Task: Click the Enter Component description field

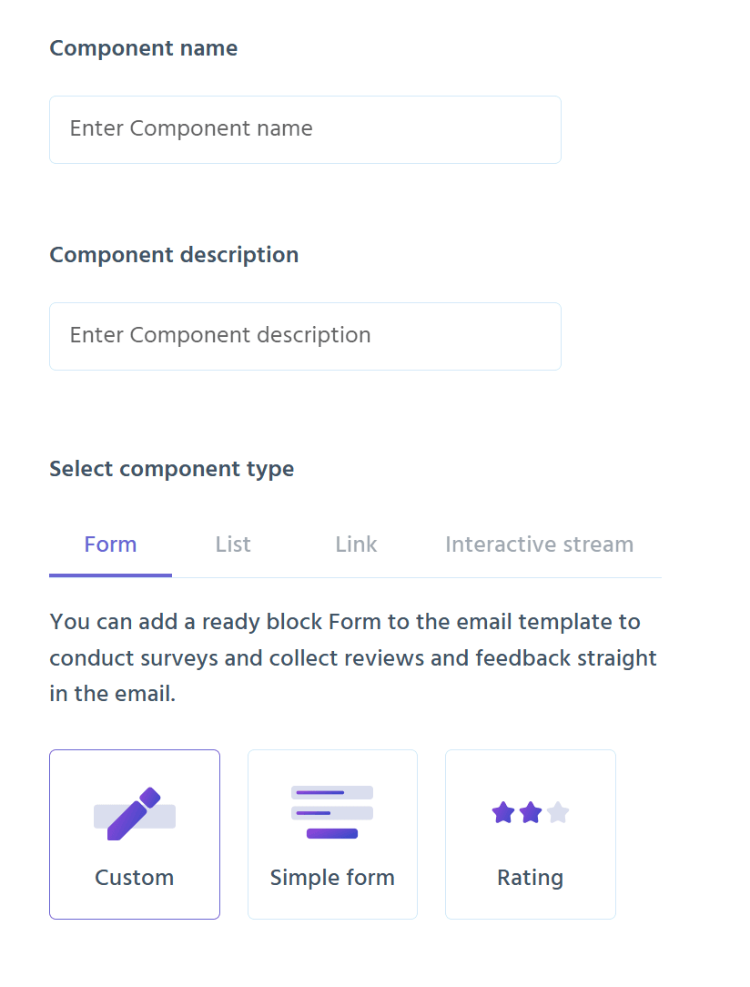Action: tap(305, 336)
